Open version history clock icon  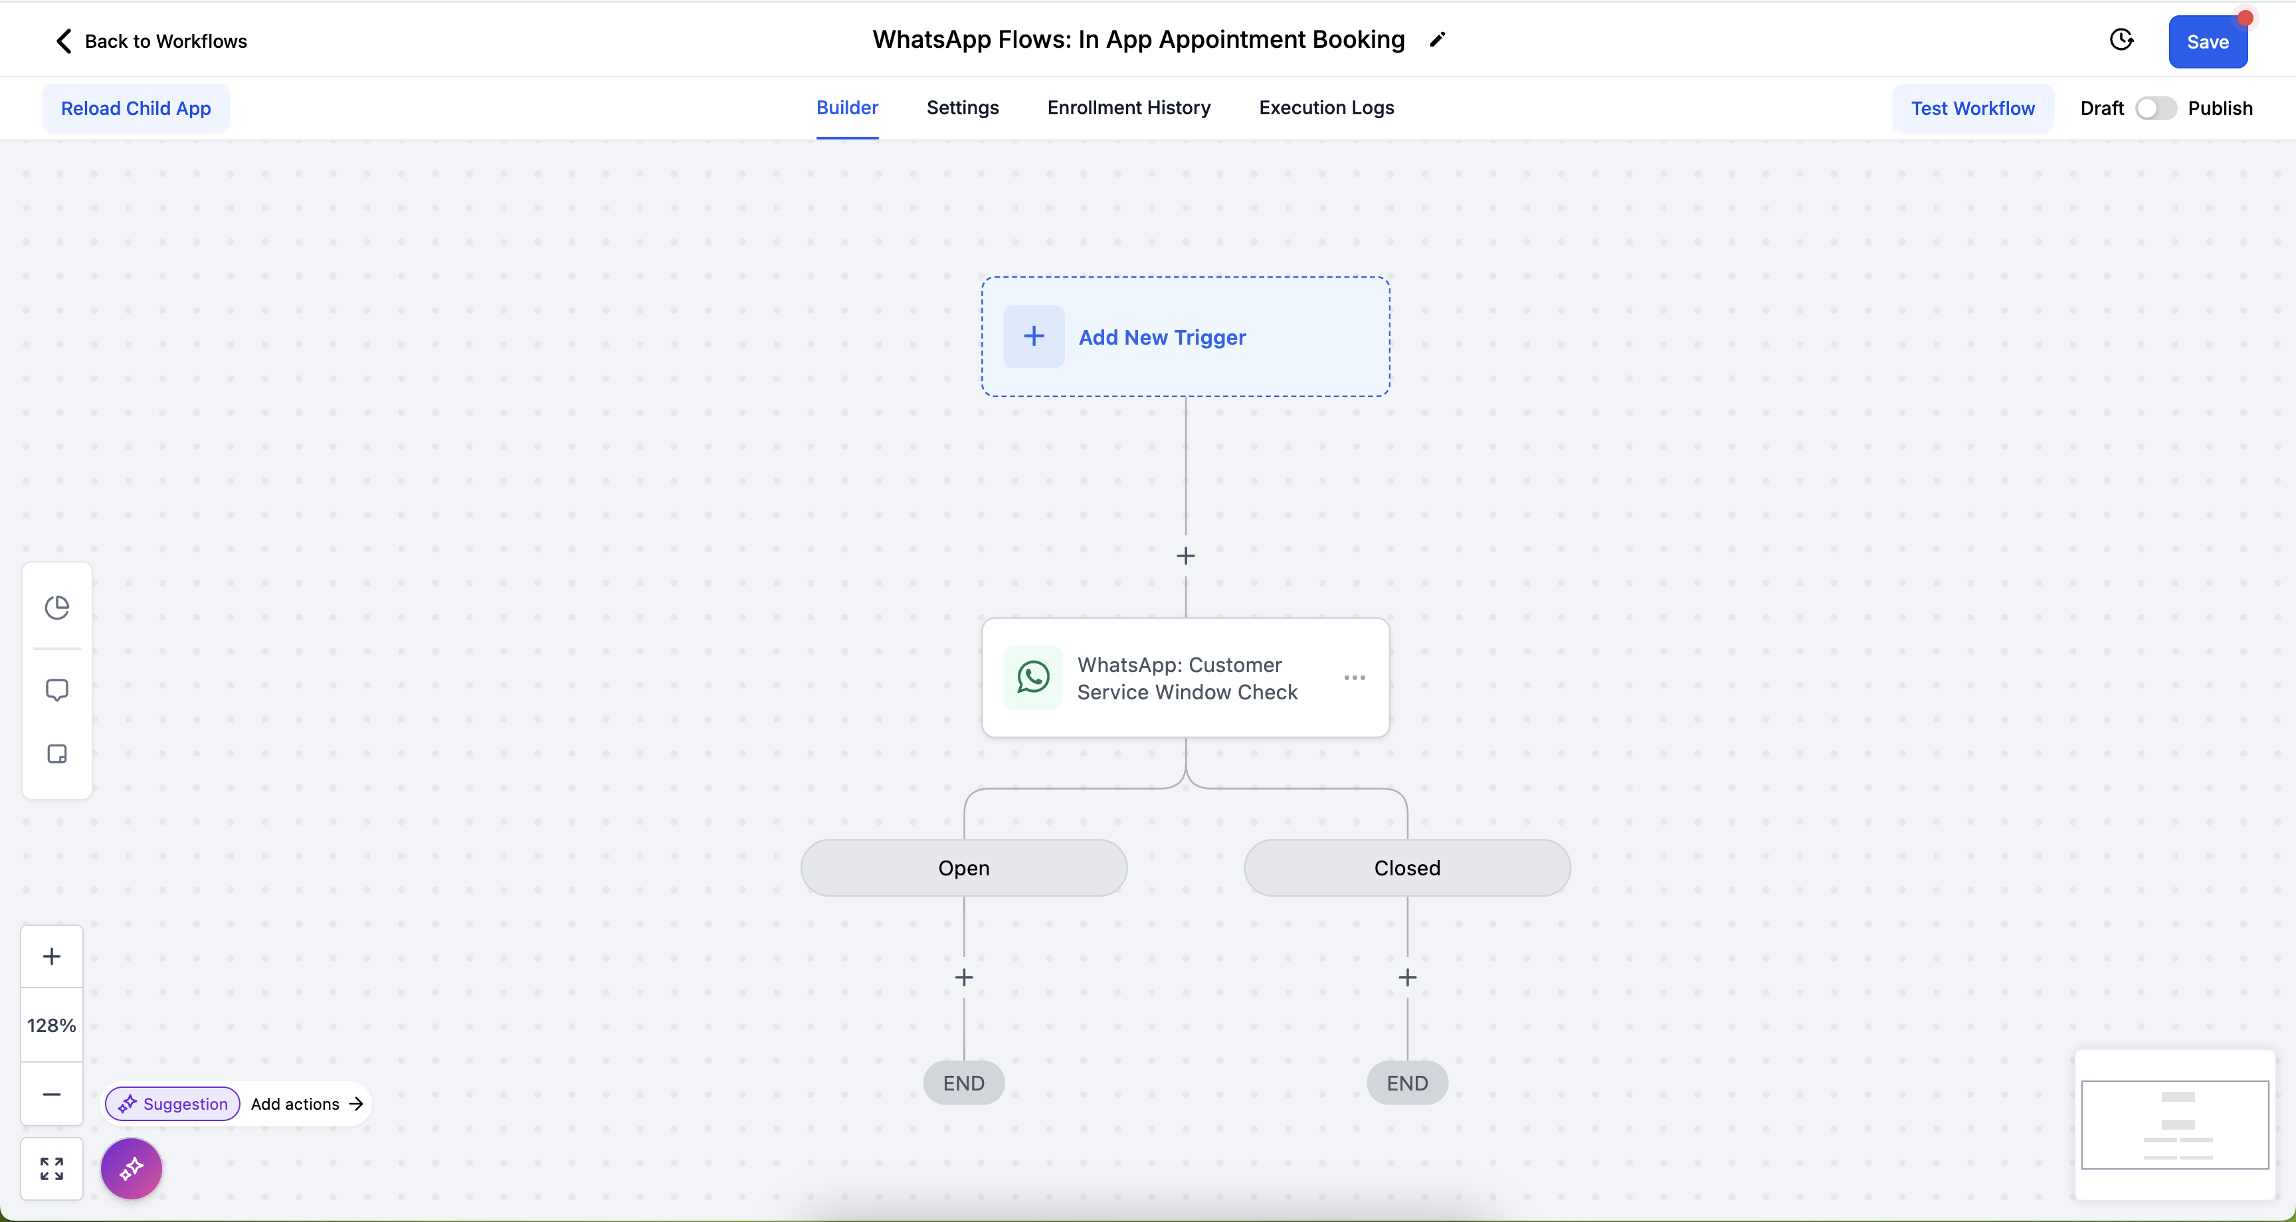2121,40
